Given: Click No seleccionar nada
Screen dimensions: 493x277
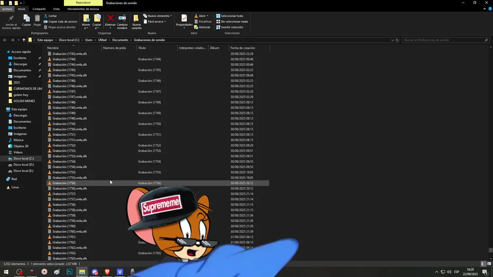Looking at the screenshot, I should pos(232,22).
